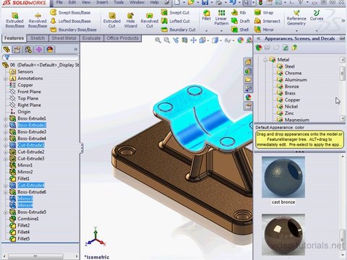Viewport: 347px width, 260px height.
Task: Expand the Boss-Extrude3 feature
Action: coord(5,132)
